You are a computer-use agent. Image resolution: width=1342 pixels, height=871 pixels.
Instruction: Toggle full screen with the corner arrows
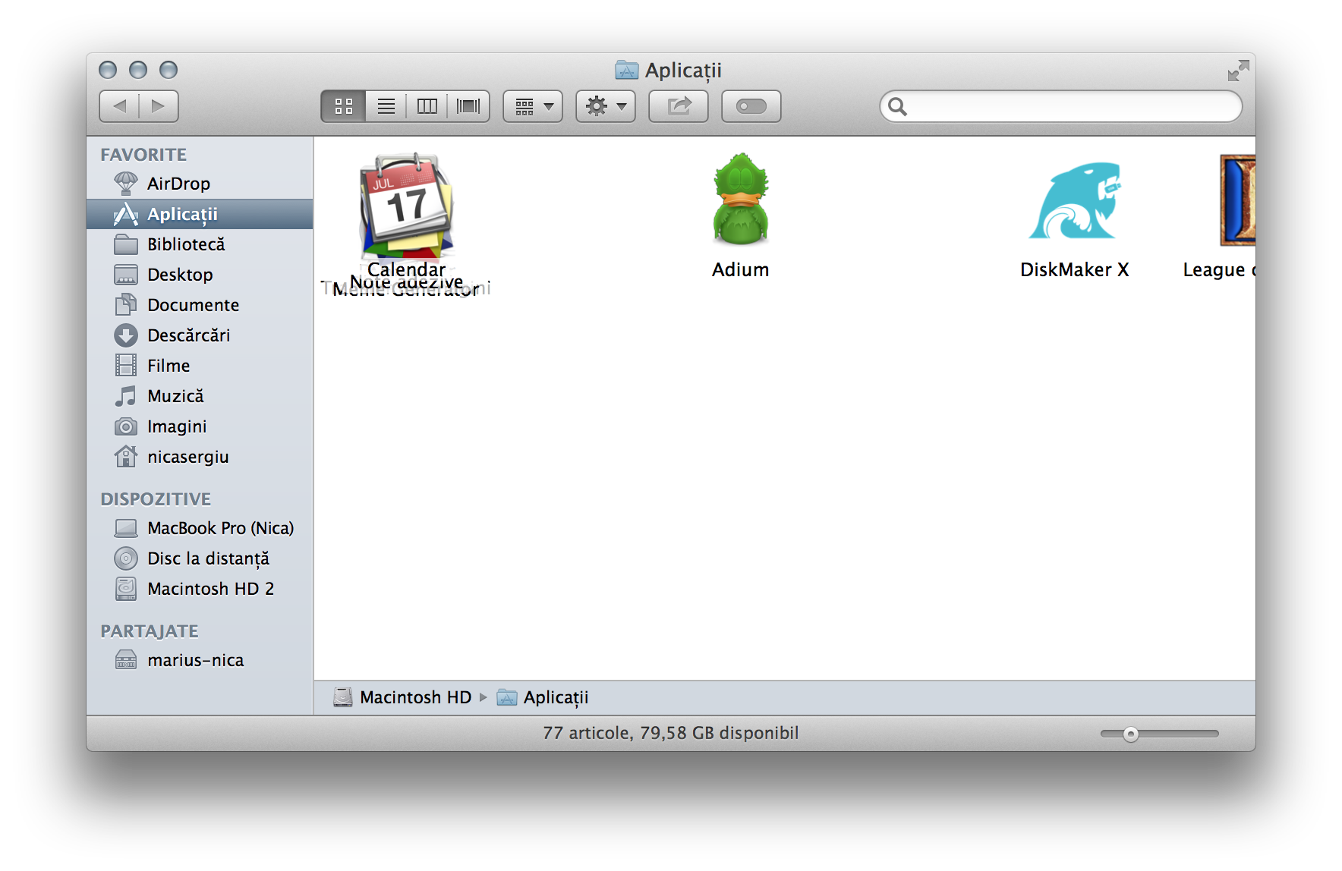coord(1238,71)
